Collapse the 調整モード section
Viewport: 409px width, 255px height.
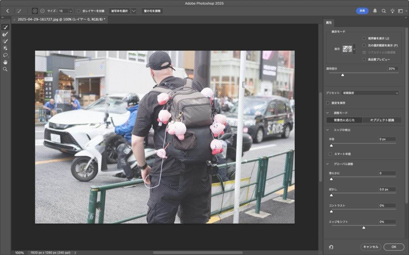coord(328,113)
